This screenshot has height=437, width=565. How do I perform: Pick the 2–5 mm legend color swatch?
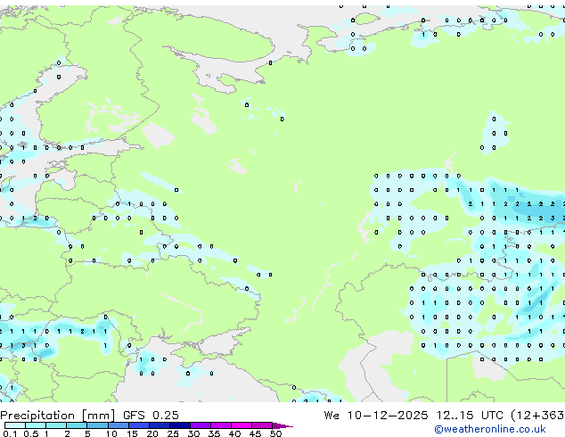click(x=77, y=425)
